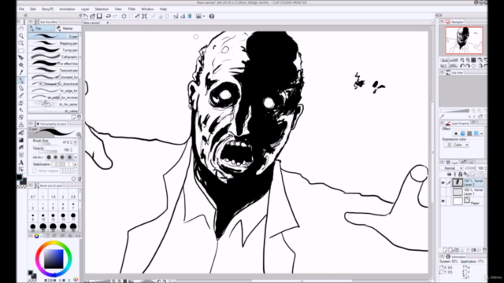The image size is (504, 283).
Task: Choose brush size 12 preset
Action: click(53, 217)
